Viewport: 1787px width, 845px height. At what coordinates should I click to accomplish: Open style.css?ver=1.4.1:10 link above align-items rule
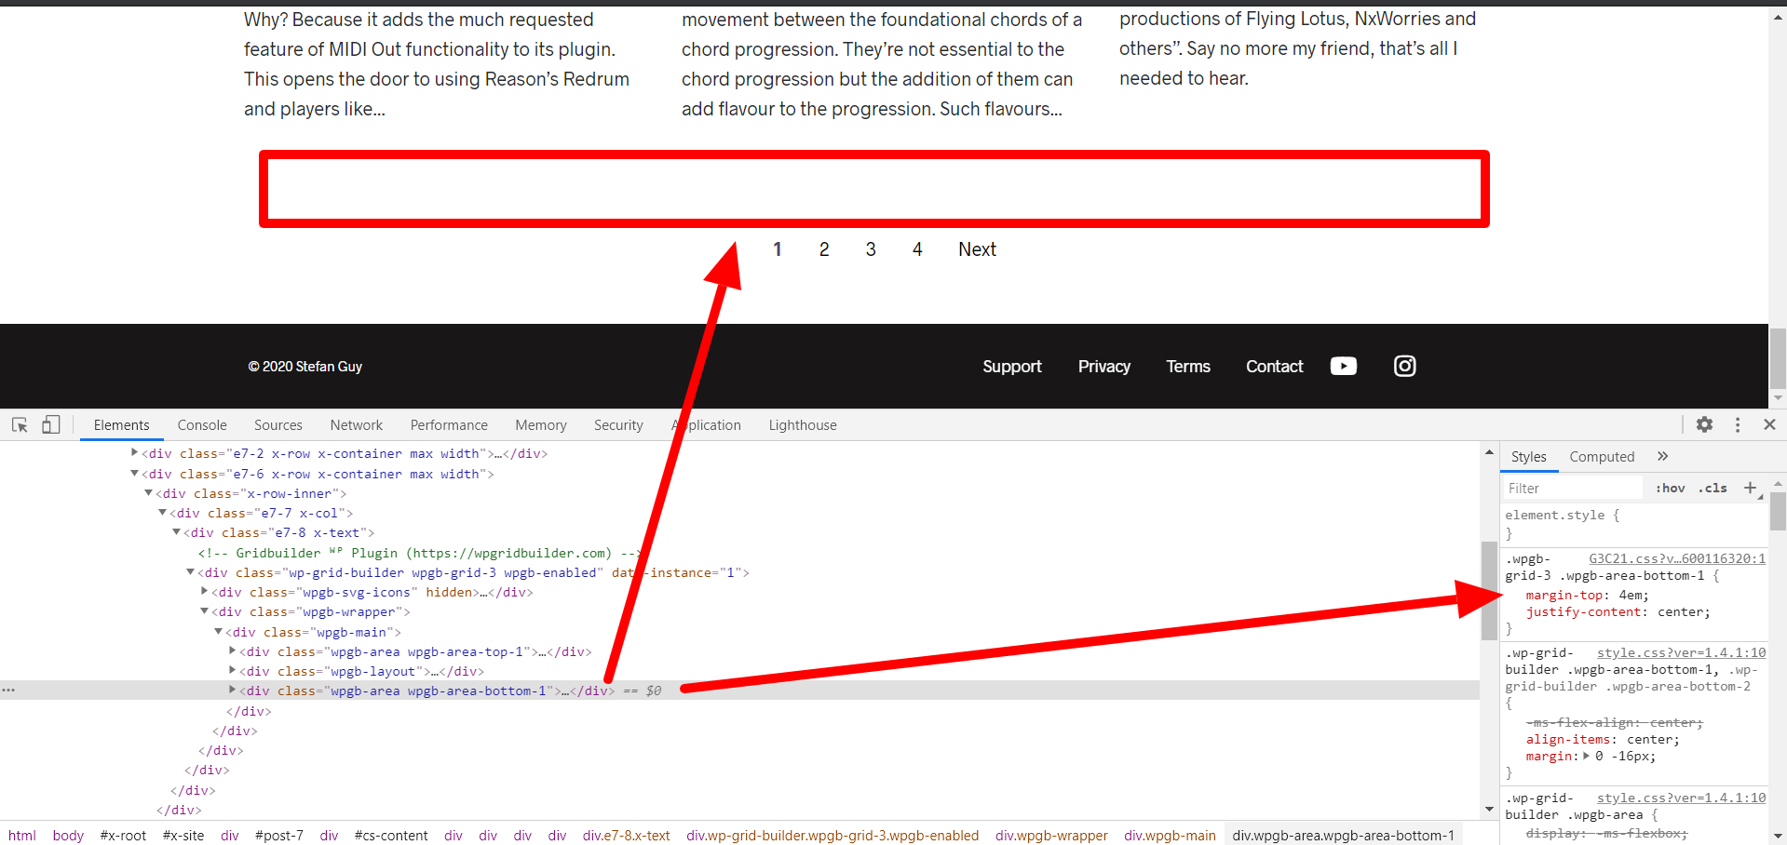1681,652
